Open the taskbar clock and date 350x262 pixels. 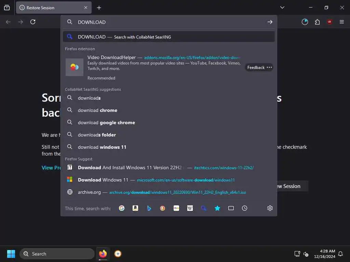tap(325, 254)
